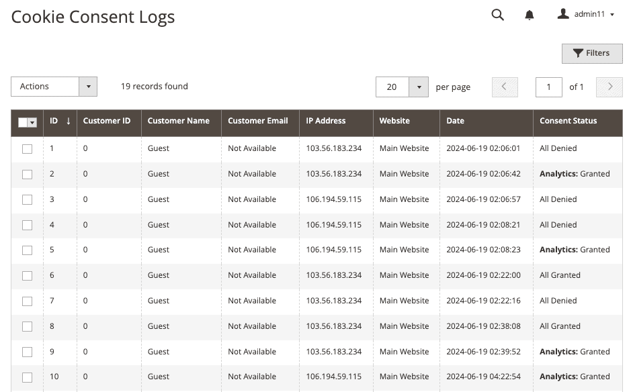The width and height of the screenshot is (631, 392).
Task: Click the page number input field
Action: (x=548, y=87)
